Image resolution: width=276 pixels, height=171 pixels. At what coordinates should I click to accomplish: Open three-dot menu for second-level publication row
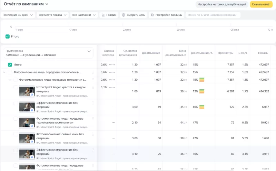click(93, 80)
